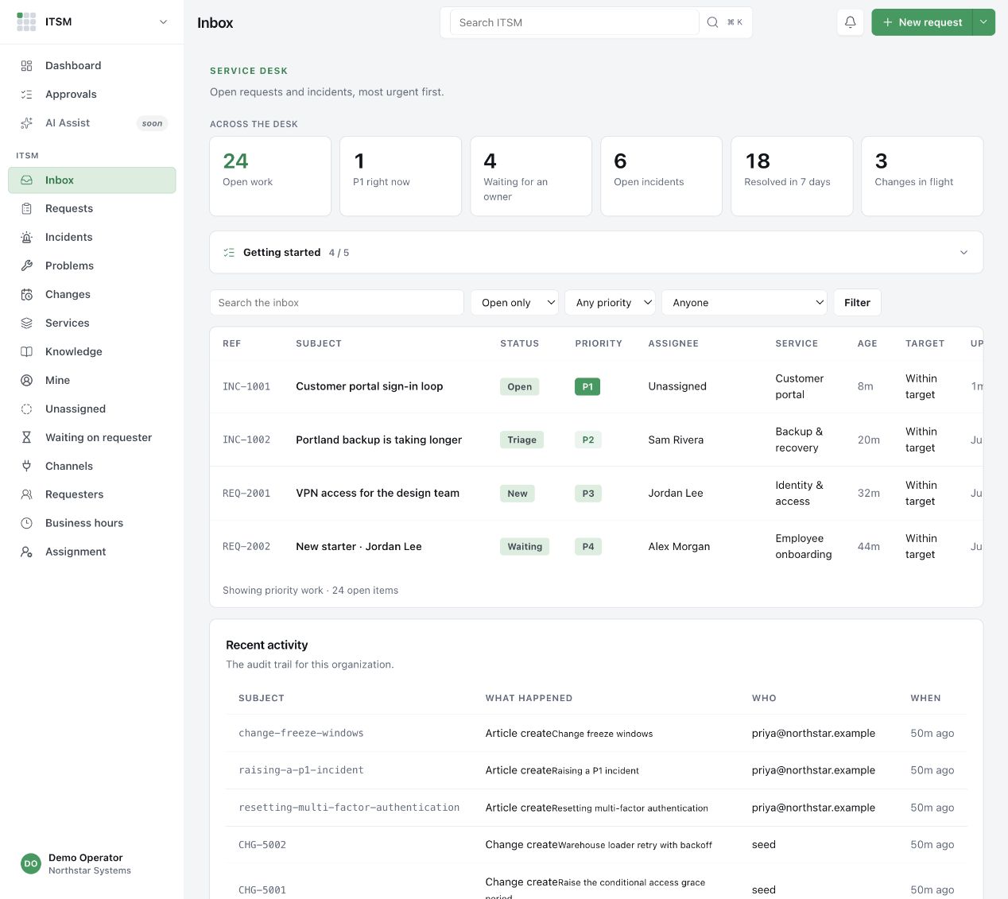Open ticket Portland backup is taking longer

point(378,440)
